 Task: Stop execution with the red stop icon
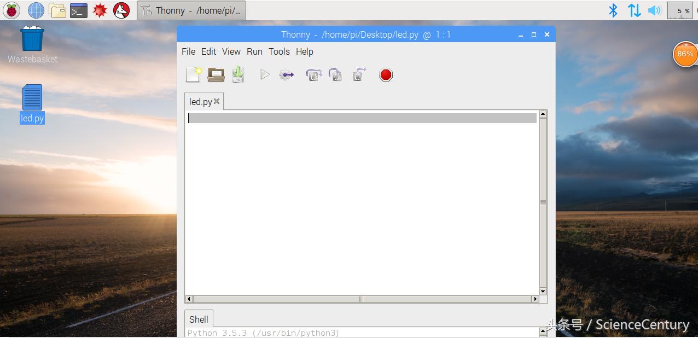[386, 74]
